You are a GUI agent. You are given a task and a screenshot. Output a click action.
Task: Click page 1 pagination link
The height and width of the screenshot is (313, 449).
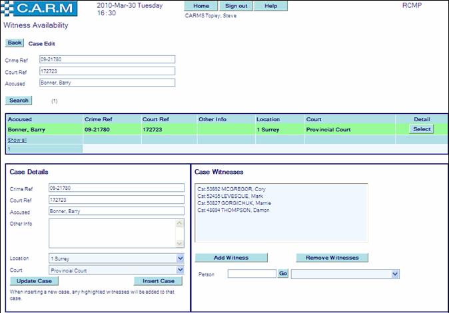pos(9,149)
